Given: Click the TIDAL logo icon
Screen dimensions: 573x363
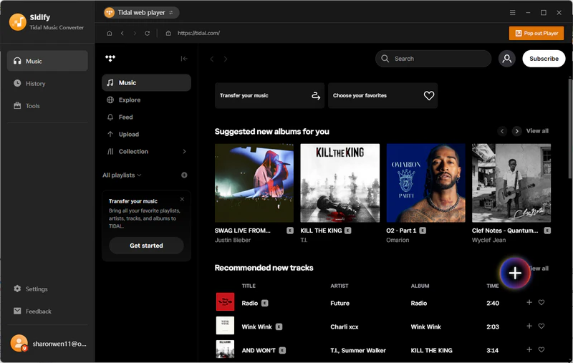Looking at the screenshot, I should (110, 58).
